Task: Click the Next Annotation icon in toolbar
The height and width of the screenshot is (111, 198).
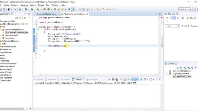Action: (92, 9)
